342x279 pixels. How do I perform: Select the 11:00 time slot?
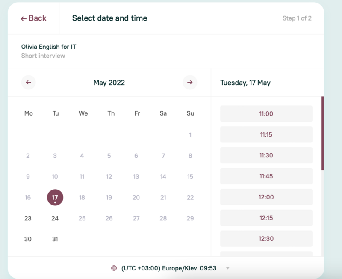266,113
